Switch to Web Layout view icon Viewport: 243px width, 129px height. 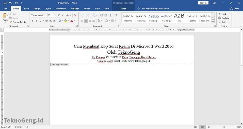click(x=209, y=127)
